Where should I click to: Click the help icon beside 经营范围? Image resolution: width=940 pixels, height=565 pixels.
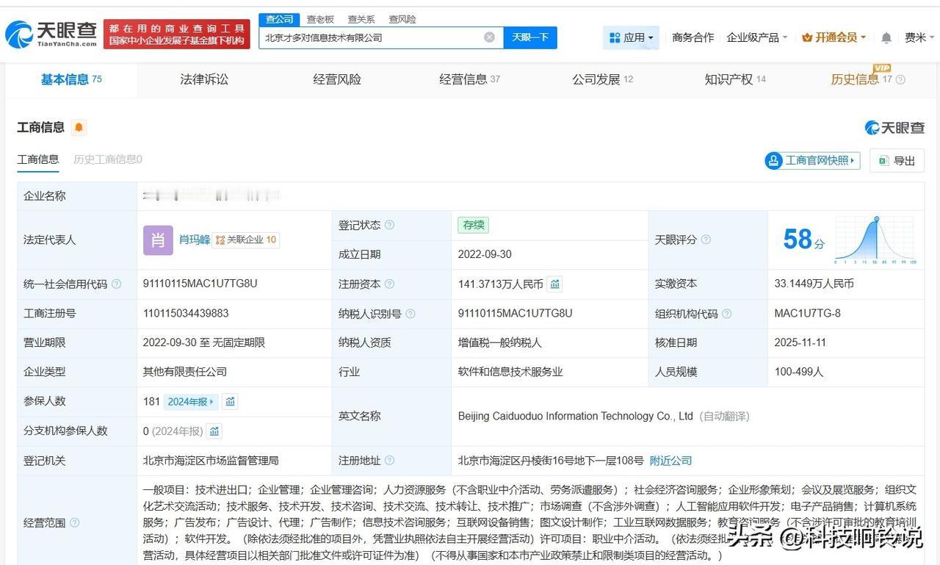click(x=74, y=523)
